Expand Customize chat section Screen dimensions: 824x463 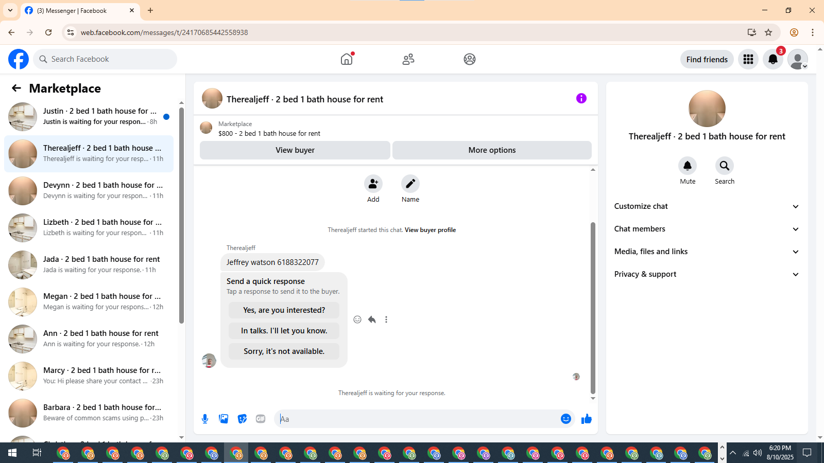click(707, 206)
